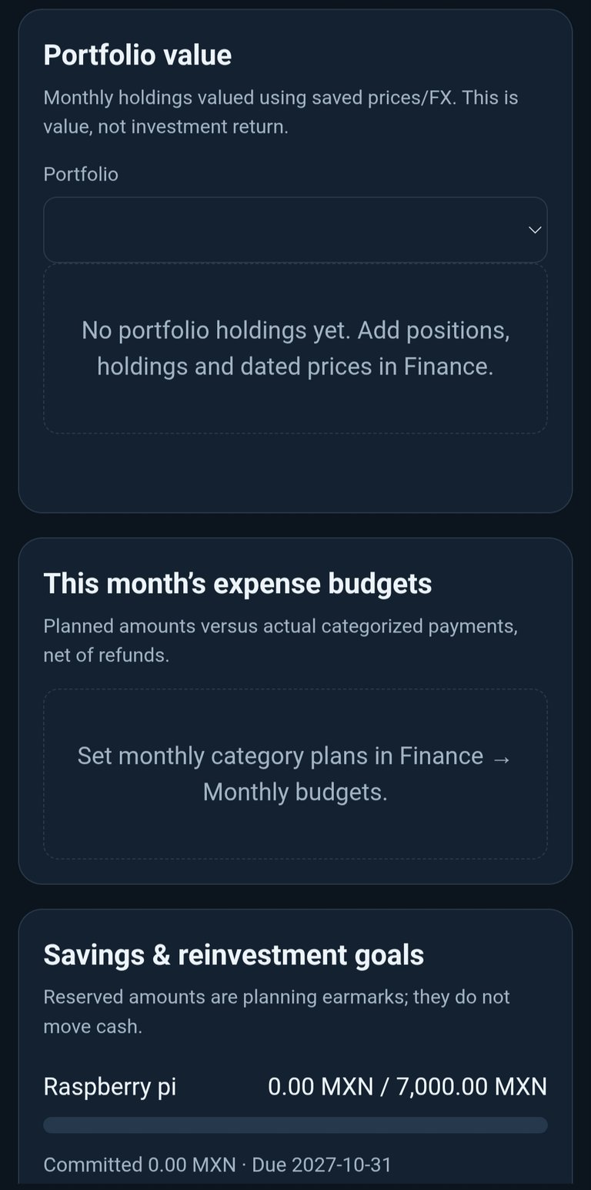This screenshot has height=1190, width=591.
Task: Expand the Portfolio dropdown chevron arrow
Action: tap(535, 230)
